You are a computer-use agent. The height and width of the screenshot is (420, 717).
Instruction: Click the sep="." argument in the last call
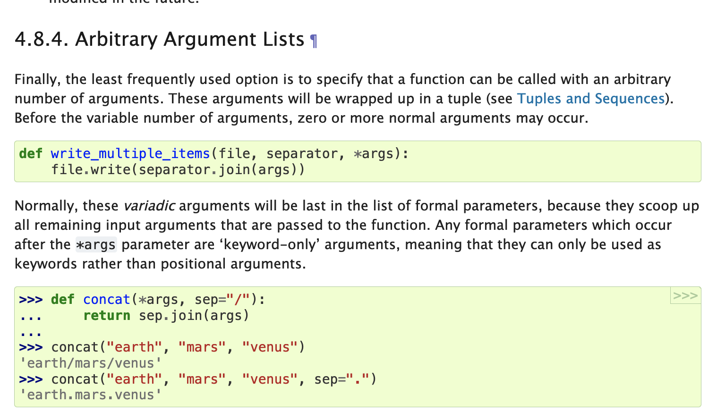coord(342,379)
